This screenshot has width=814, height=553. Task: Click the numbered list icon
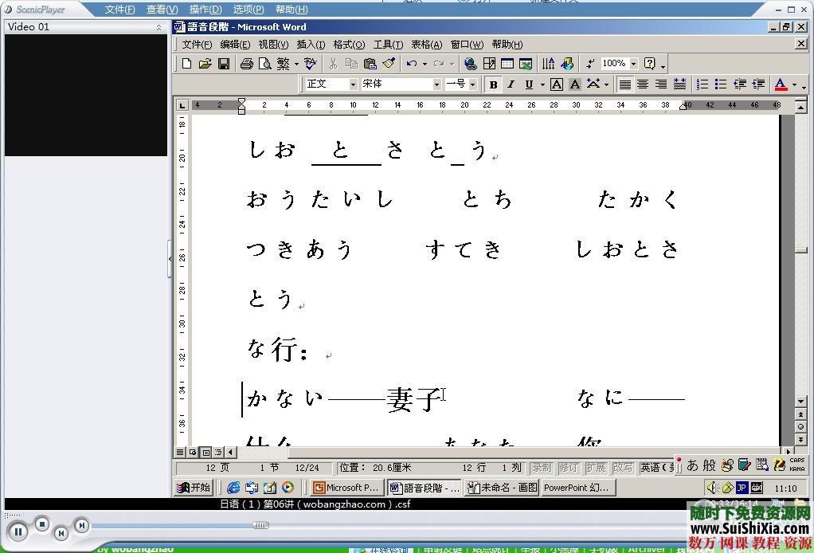(x=702, y=84)
